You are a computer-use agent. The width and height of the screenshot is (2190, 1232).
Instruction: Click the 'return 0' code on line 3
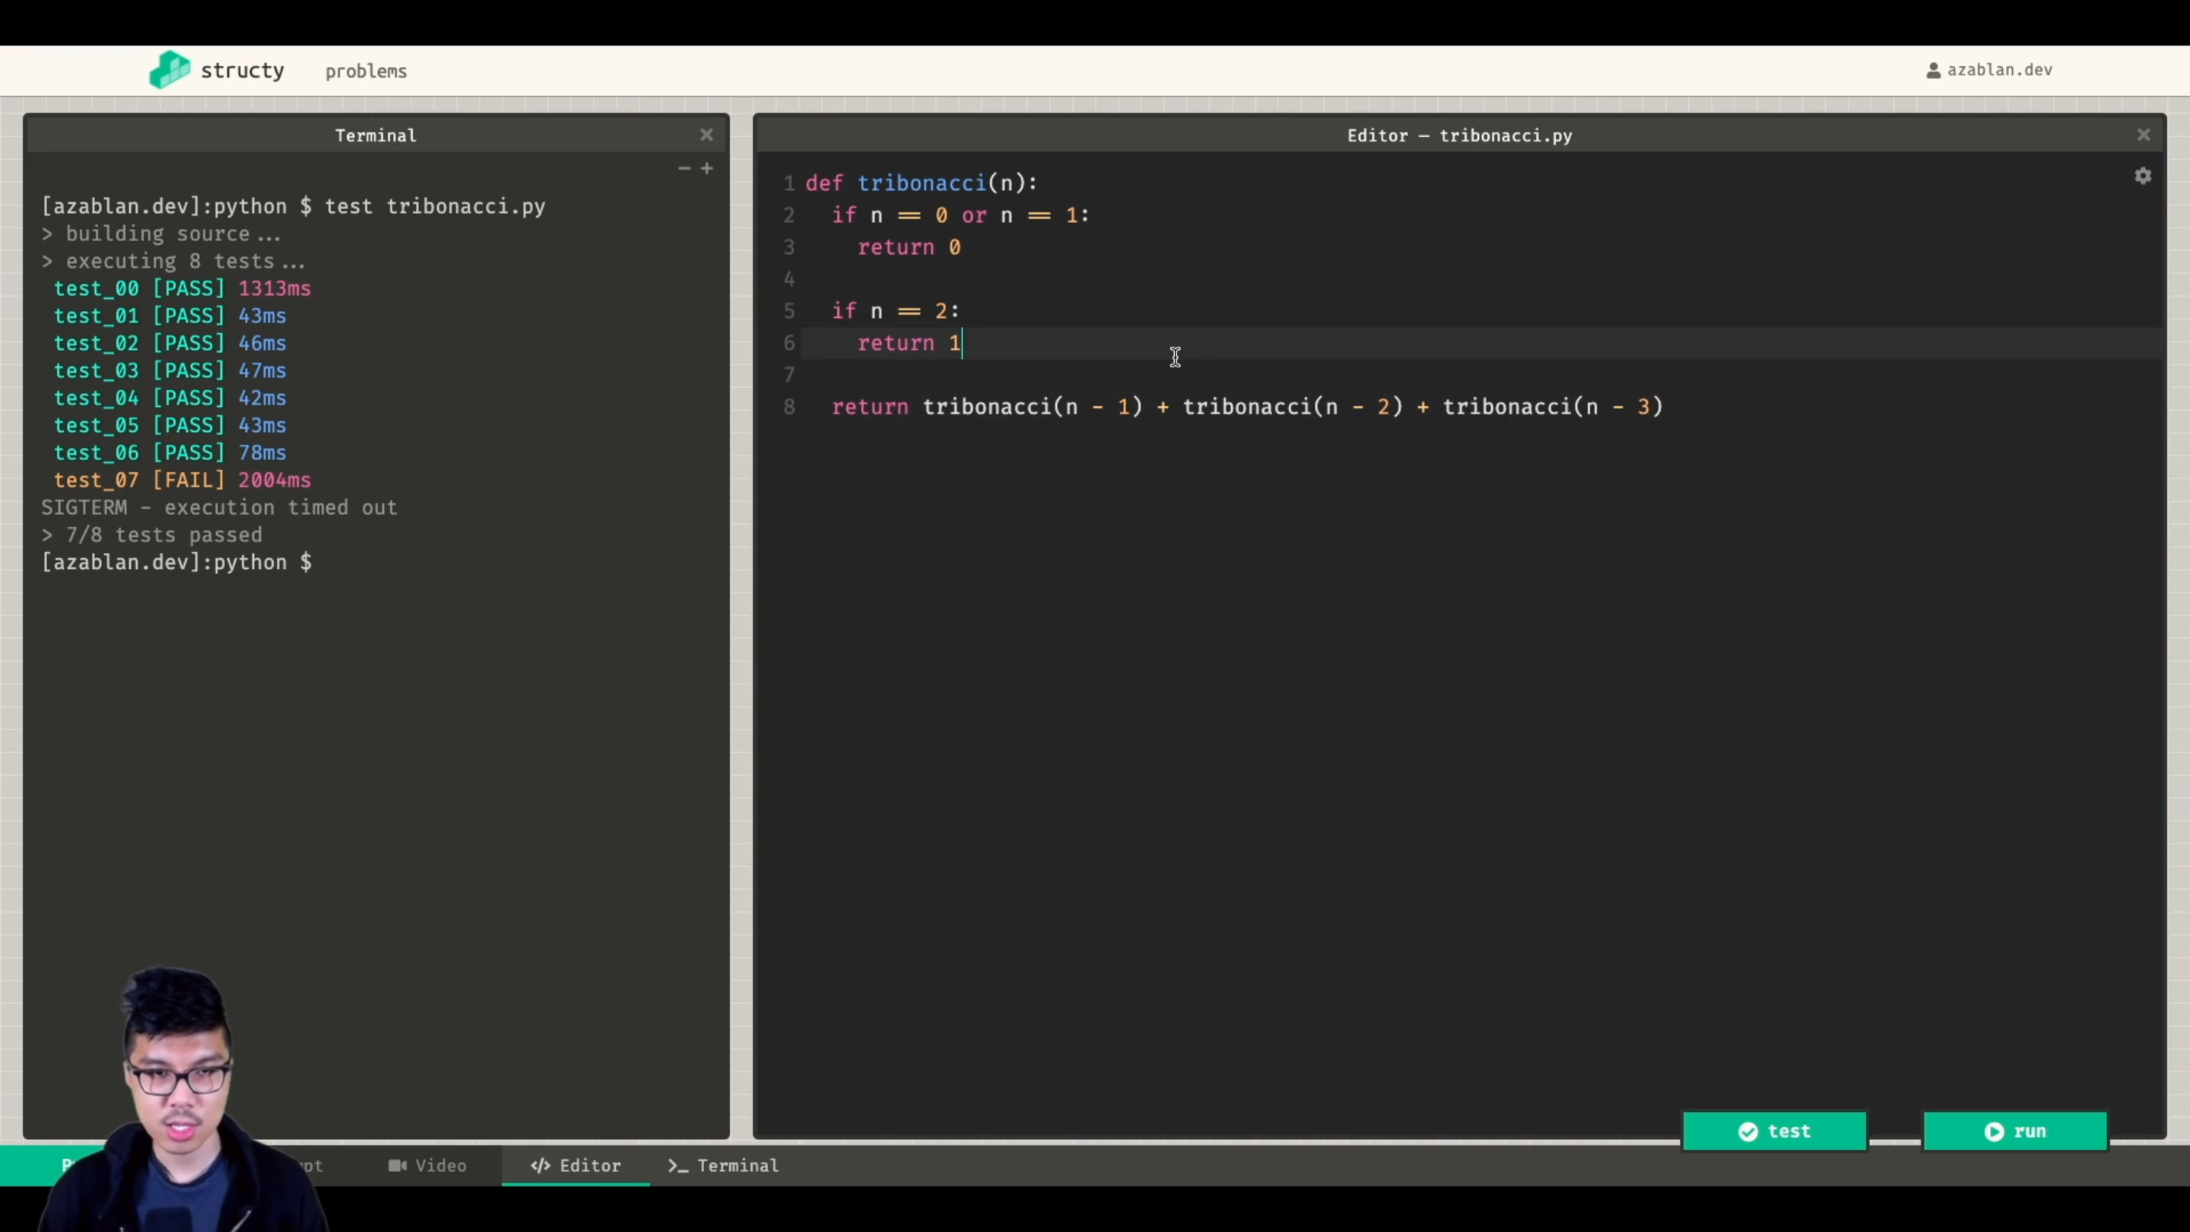coord(909,247)
